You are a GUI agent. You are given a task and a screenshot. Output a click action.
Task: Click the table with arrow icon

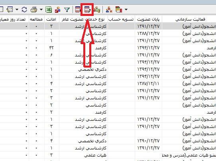pyautogui.click(x=78, y=10)
